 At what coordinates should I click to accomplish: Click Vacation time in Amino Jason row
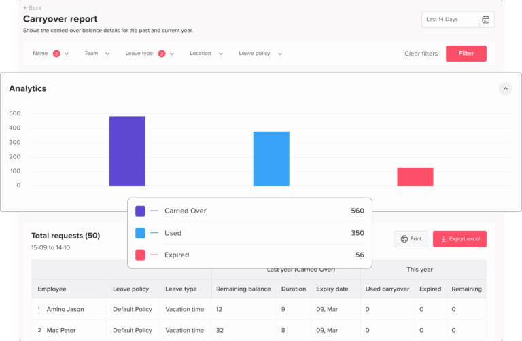185,309
